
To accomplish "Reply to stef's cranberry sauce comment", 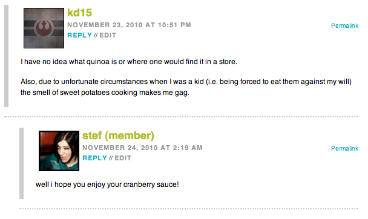I will coord(95,158).
